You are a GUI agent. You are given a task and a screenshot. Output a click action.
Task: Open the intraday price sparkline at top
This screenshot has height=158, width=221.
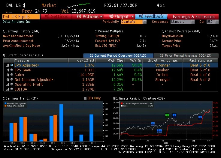click(78, 5)
